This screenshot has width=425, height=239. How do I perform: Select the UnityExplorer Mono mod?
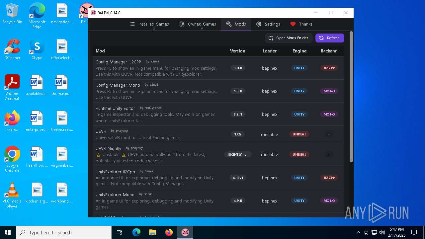click(218, 201)
